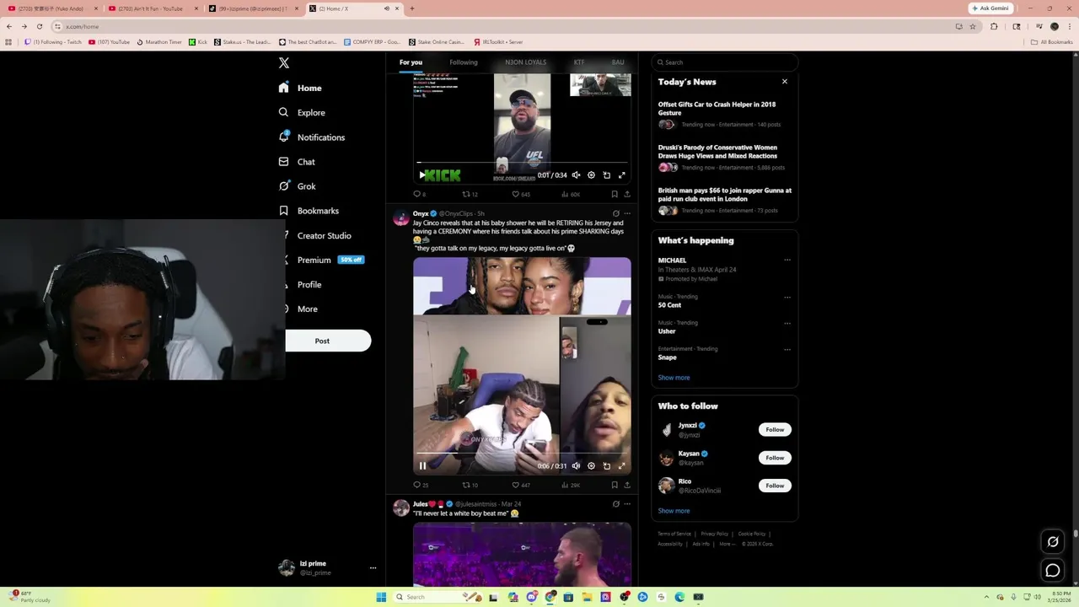Switch to the KTF tab
1079x607 pixels.
click(x=579, y=62)
